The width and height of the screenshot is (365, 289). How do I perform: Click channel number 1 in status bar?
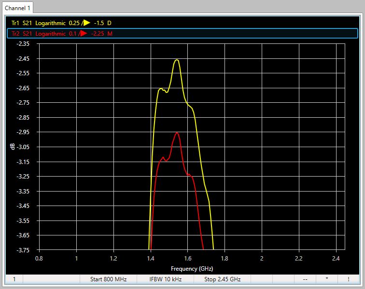[14, 279]
